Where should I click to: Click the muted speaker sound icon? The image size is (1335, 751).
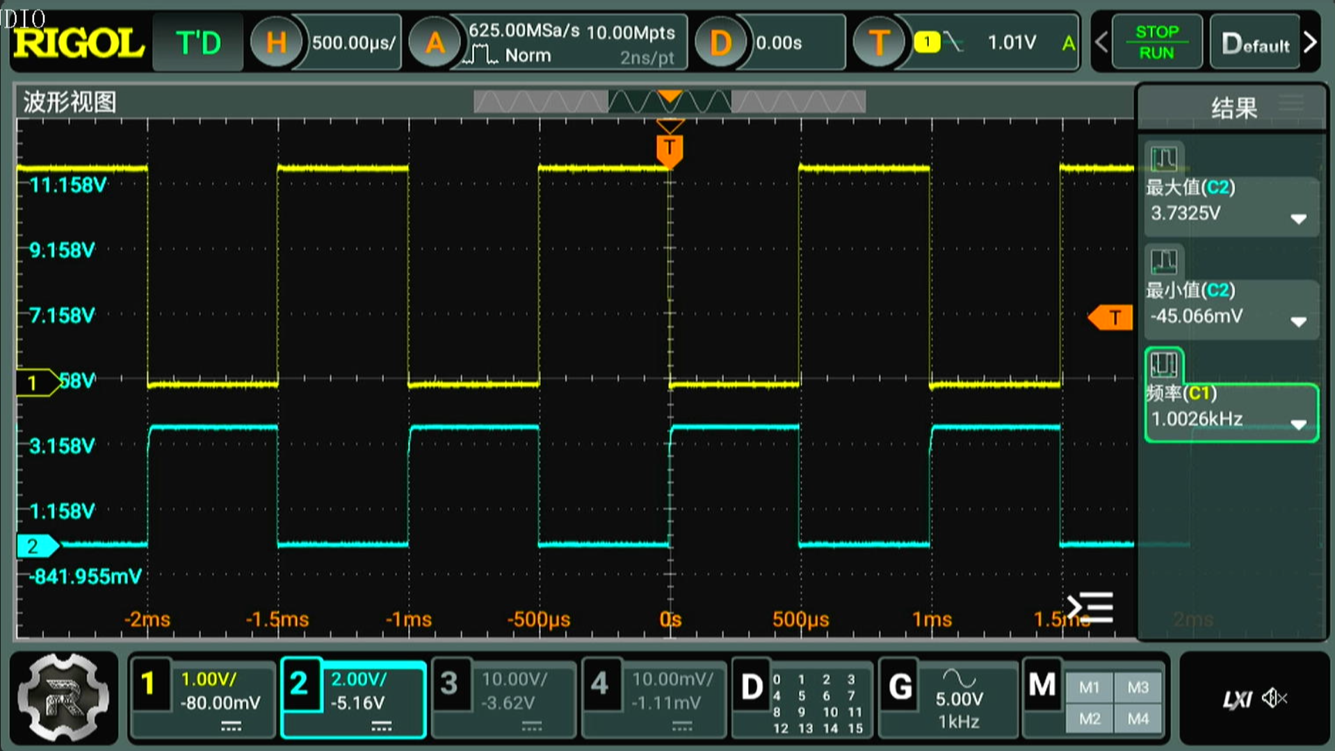(1275, 697)
